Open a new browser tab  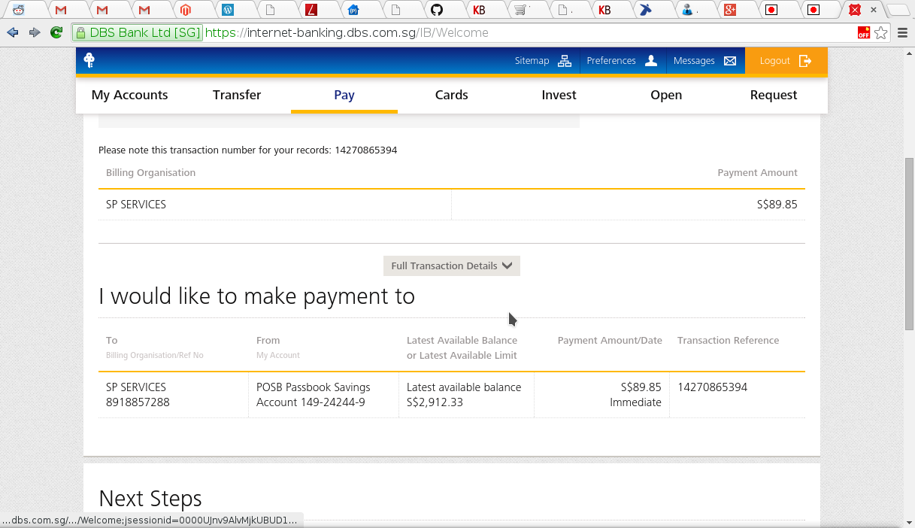[x=898, y=10]
